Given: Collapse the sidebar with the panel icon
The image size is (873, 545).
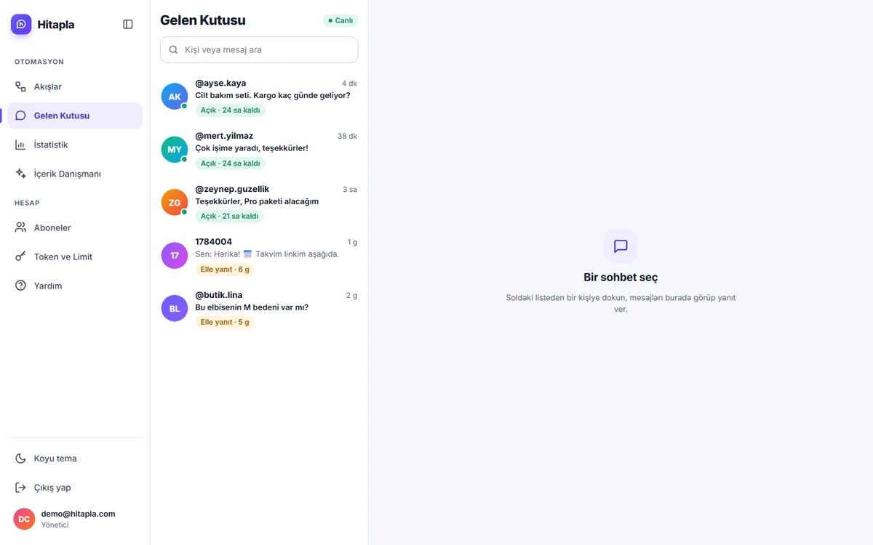Looking at the screenshot, I should click(x=128, y=24).
